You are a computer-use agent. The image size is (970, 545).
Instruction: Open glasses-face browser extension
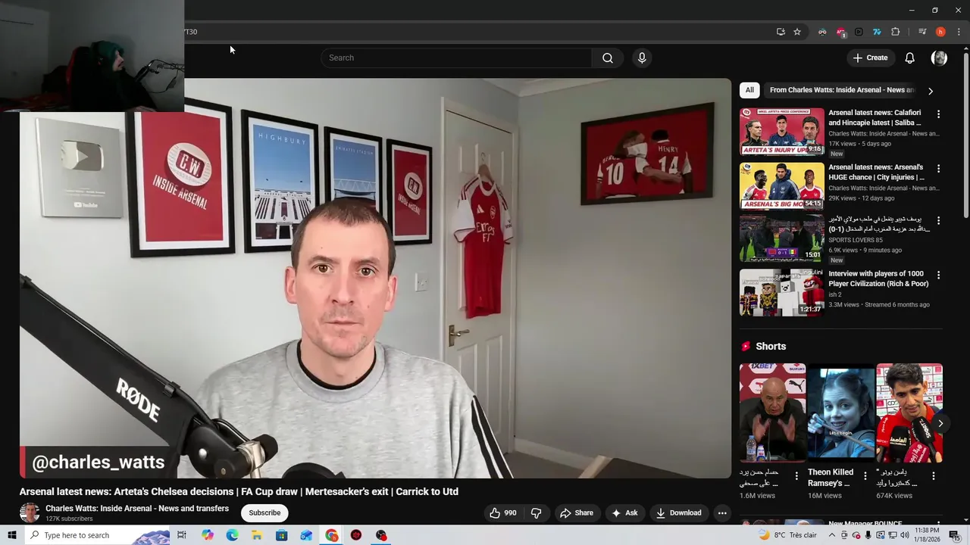click(x=822, y=32)
